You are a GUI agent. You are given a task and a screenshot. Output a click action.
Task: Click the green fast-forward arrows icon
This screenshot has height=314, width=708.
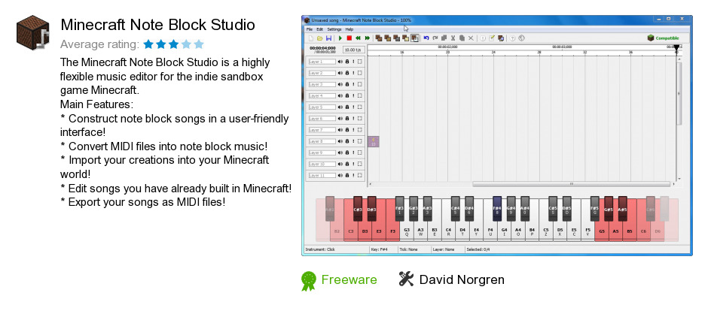[x=367, y=38]
